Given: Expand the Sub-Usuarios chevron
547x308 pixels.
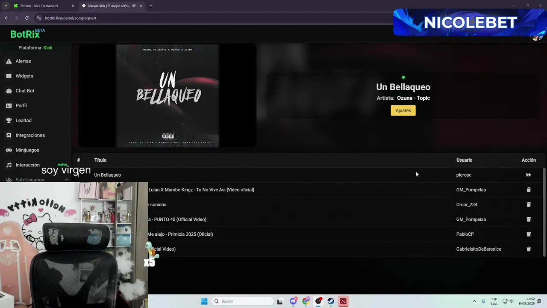Looking at the screenshot, I should [66, 180].
